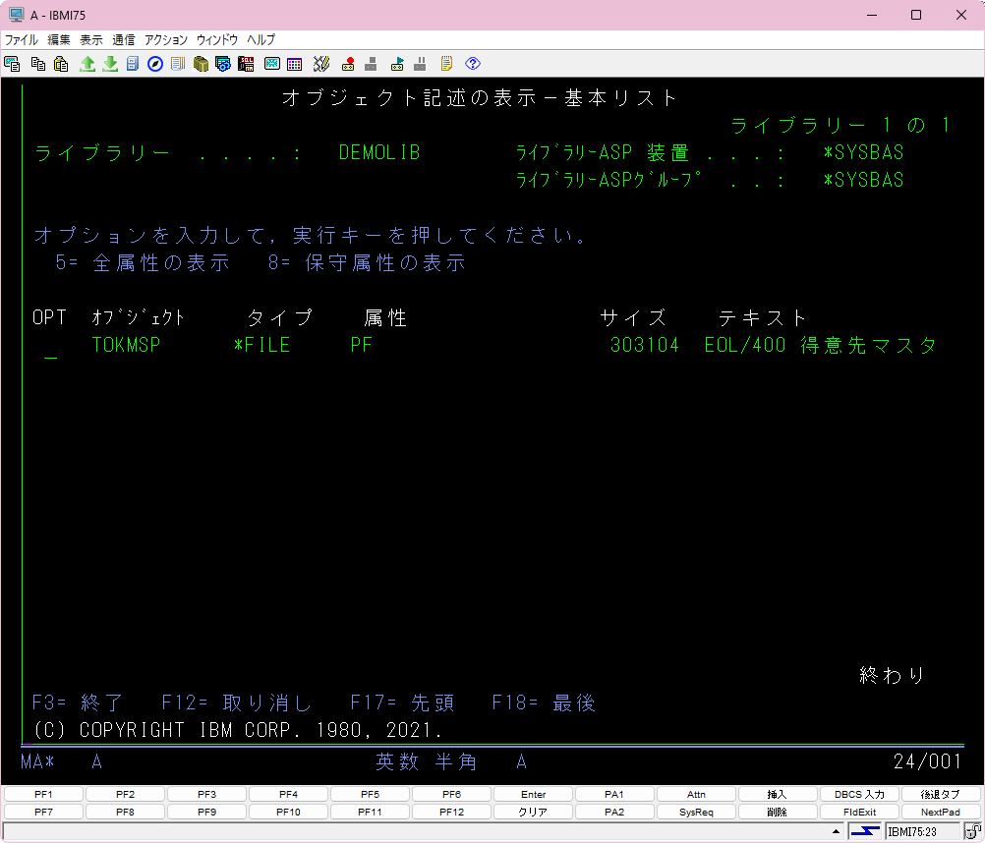Screen dimensions: 985x843
Task: Click the IBMI75:23 status bar entry
Action: click(923, 832)
